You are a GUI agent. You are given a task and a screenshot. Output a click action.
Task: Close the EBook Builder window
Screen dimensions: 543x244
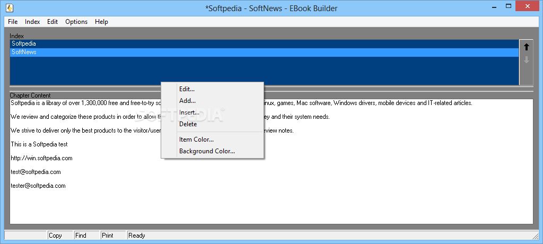(528, 6)
